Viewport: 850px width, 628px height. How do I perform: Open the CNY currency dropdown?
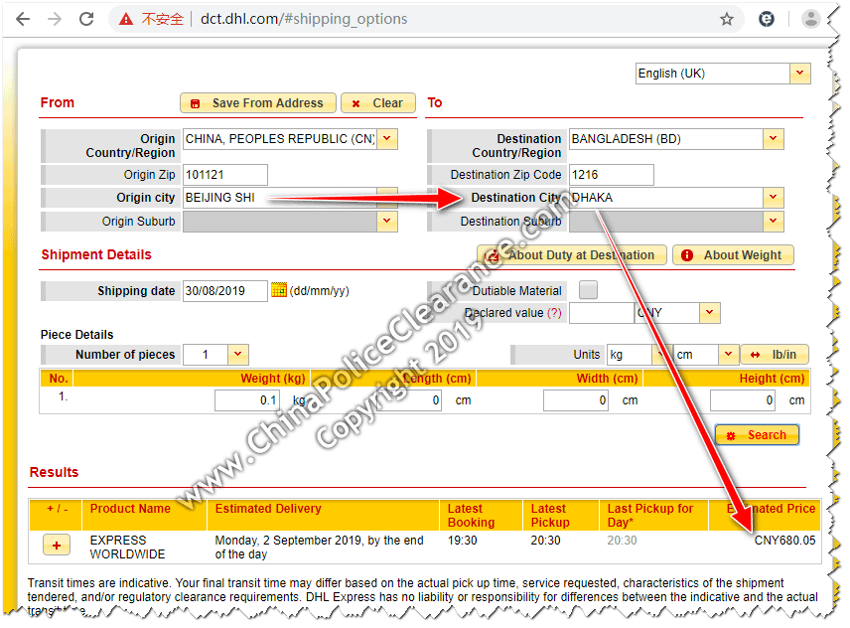[x=710, y=313]
